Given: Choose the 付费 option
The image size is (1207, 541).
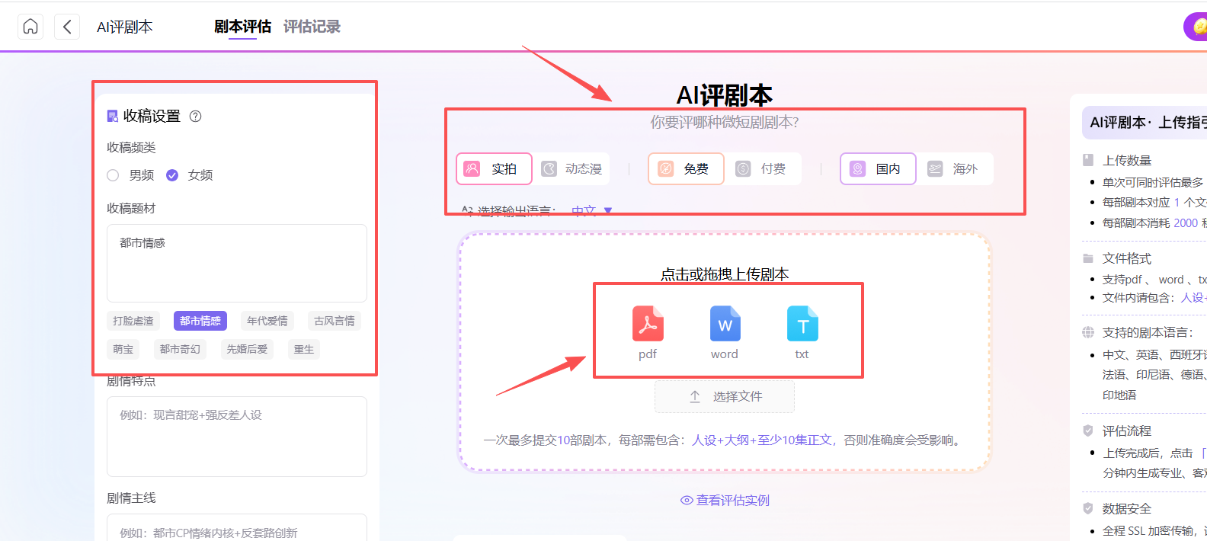Looking at the screenshot, I should tap(763, 169).
